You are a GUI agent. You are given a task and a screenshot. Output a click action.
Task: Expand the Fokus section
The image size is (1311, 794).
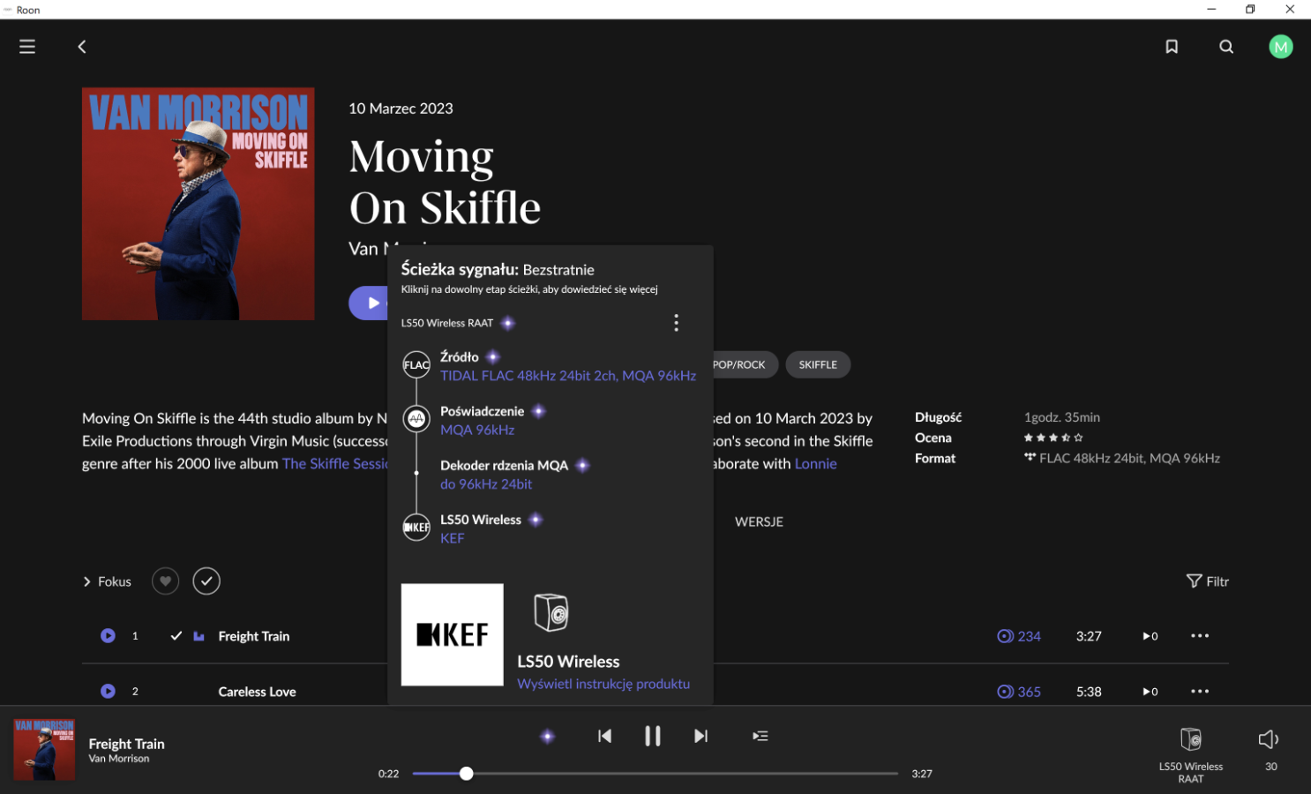(107, 581)
